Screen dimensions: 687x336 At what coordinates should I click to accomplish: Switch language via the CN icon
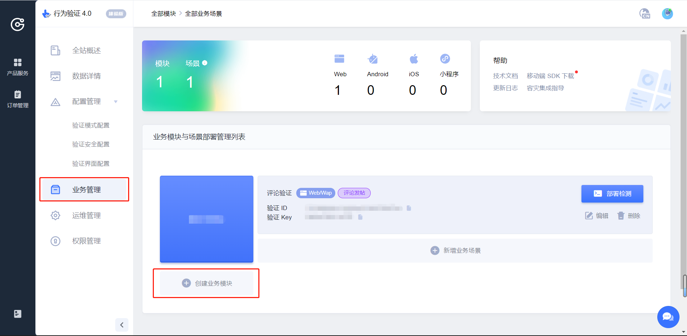pos(645,13)
